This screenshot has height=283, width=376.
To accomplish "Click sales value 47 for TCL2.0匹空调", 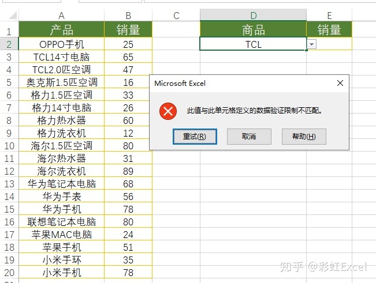I will [x=128, y=70].
